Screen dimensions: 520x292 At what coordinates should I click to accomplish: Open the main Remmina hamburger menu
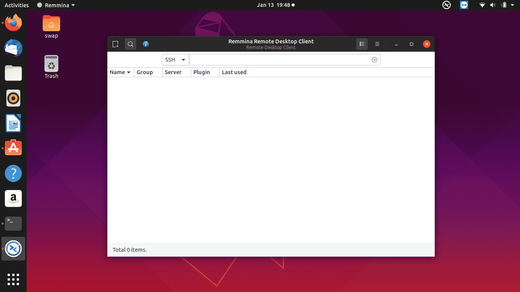pyautogui.click(x=377, y=44)
